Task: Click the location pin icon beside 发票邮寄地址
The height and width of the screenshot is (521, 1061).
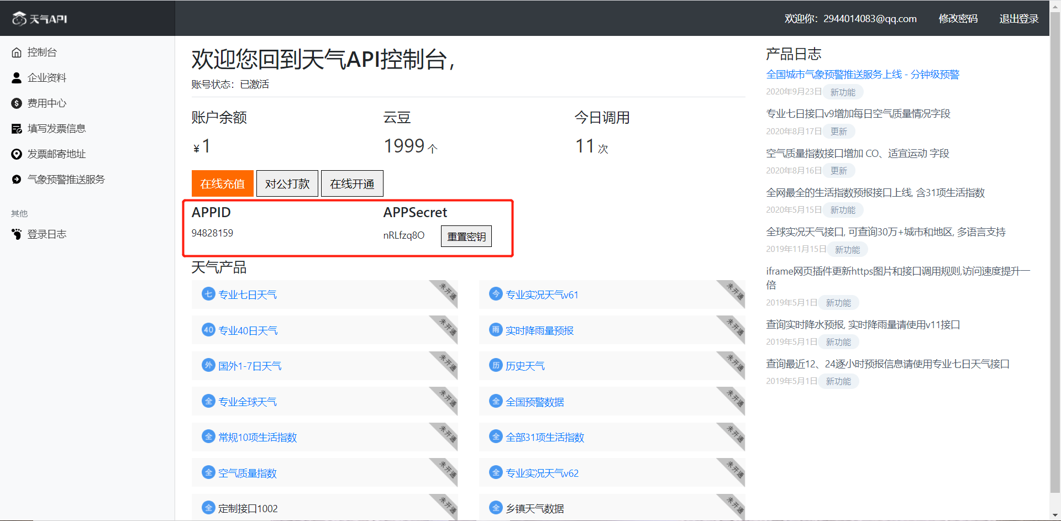Action: point(17,154)
